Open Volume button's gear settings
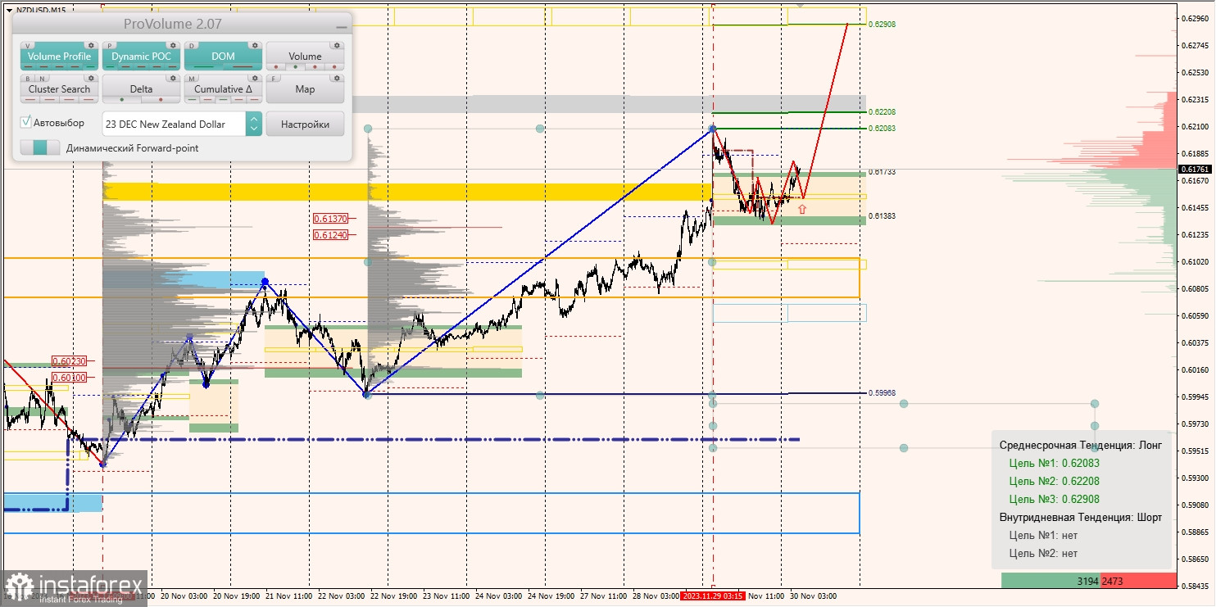Viewport: 1216px width, 607px height. [337, 45]
